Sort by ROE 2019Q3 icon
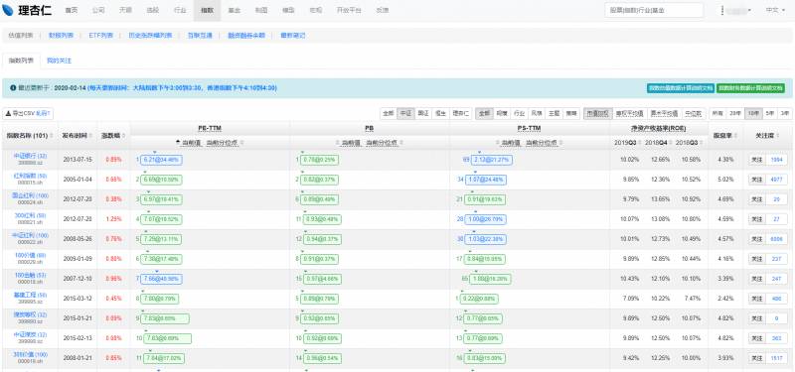The height and width of the screenshot is (372, 795). pos(639,143)
